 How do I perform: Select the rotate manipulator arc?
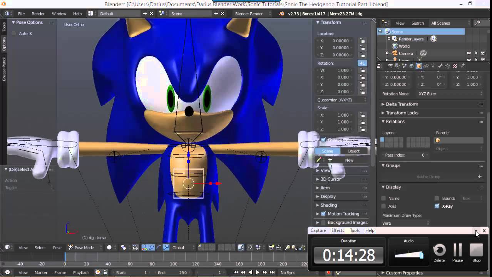(159, 247)
